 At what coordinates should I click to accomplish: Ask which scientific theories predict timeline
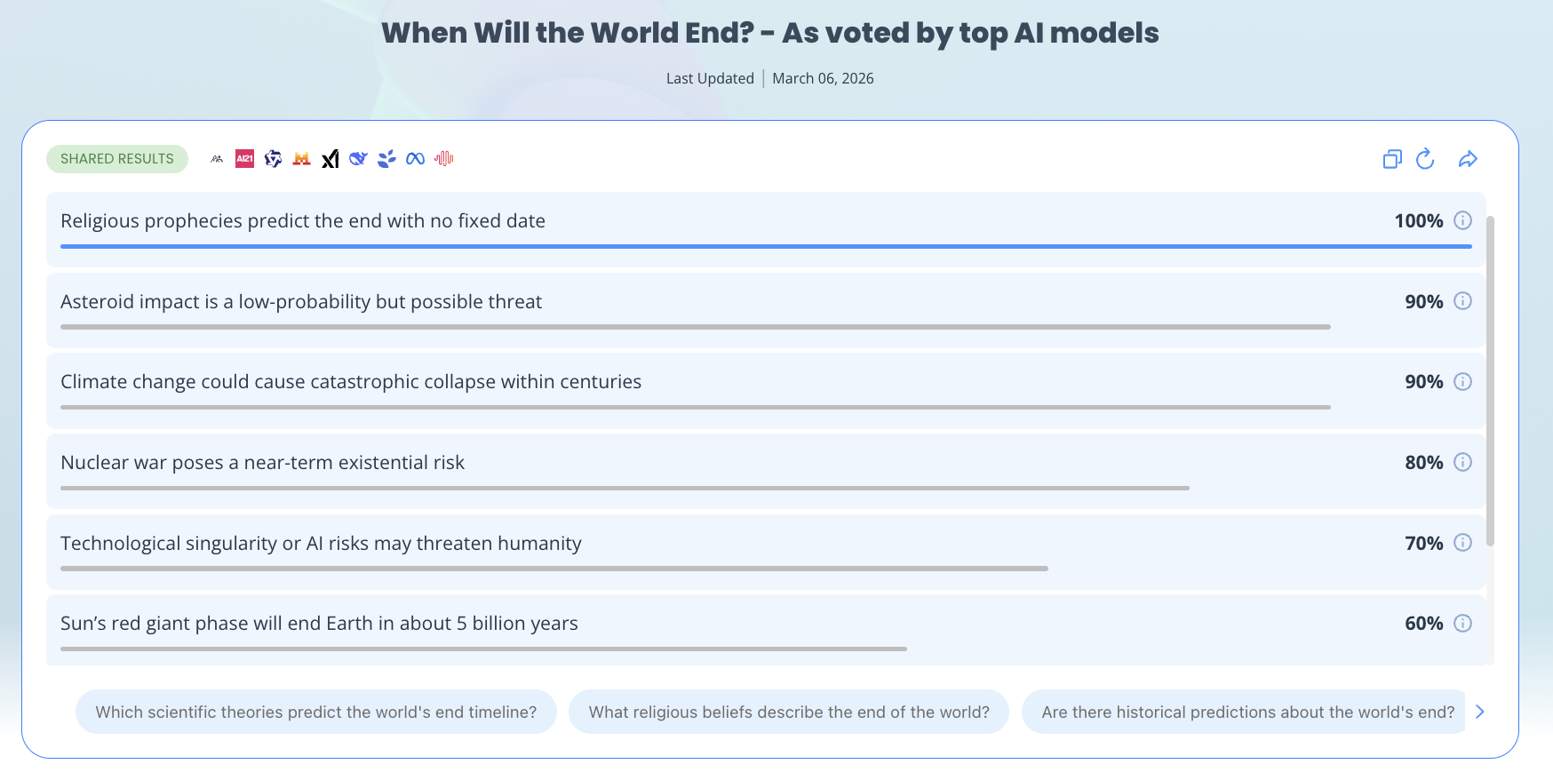316,712
